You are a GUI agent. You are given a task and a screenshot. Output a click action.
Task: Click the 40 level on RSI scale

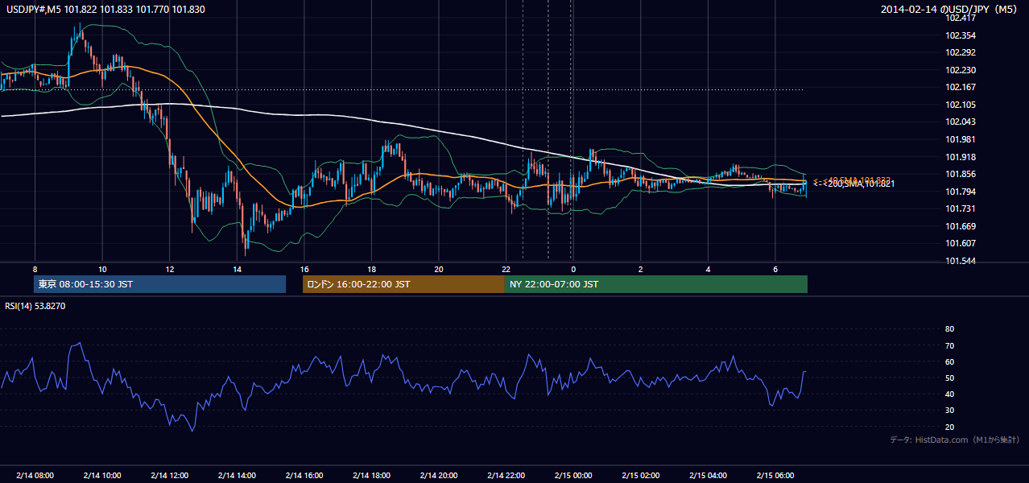click(949, 394)
